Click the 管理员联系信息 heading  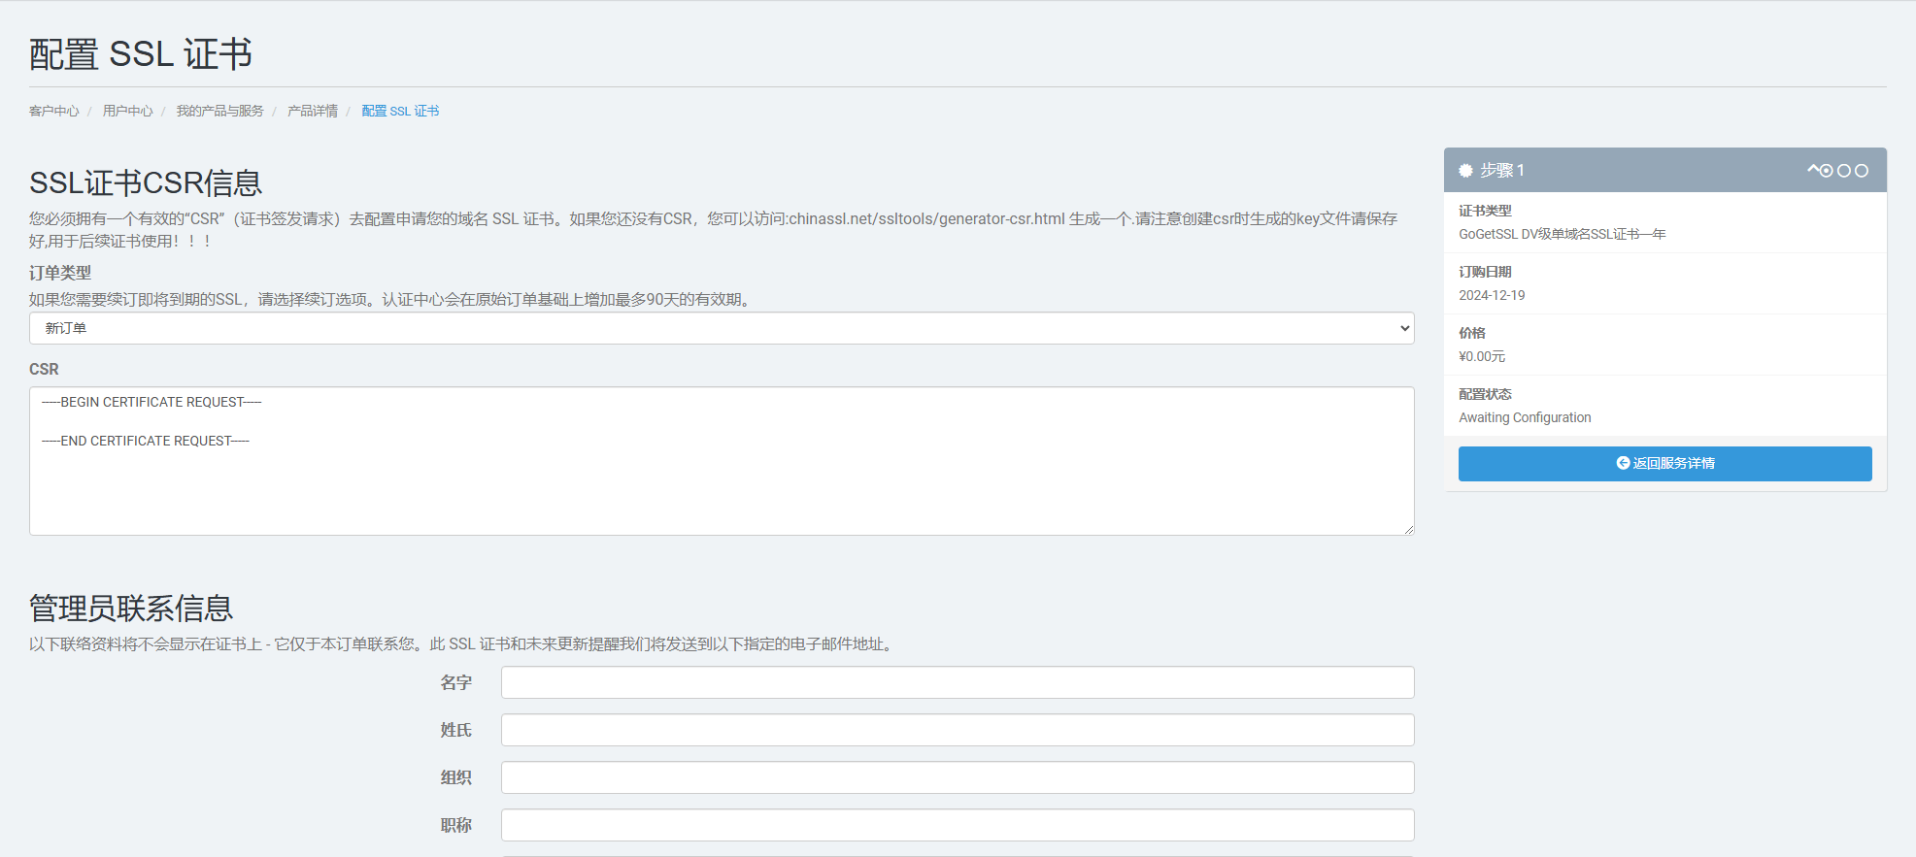[x=131, y=609]
